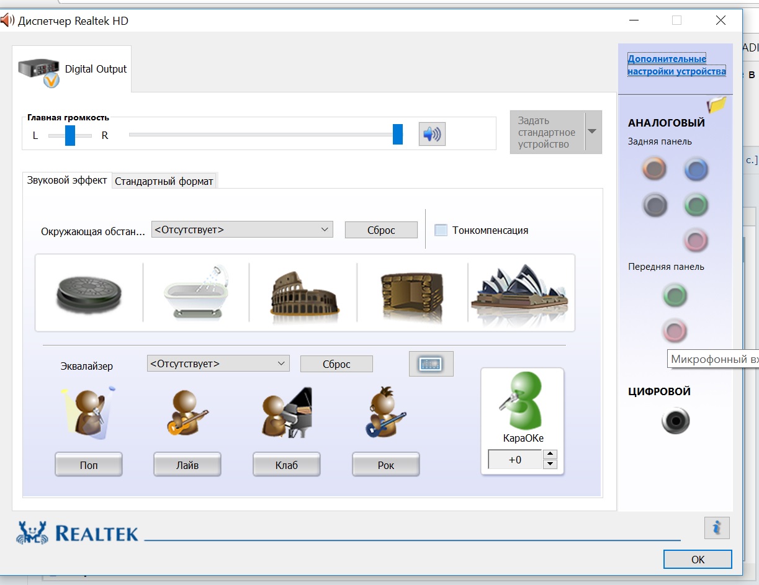Image resolution: width=759 pixels, height=585 pixels.
Task: Click the ЦИФРОВОЙ section heading
Action: click(659, 391)
